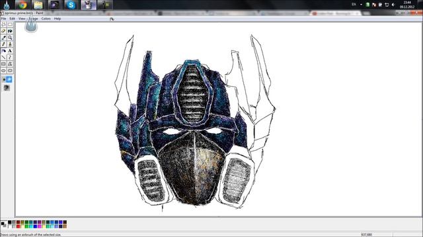Image resolution: width=423 pixels, height=237 pixels.
Task: Choose the Text tool
Action: tap(10, 51)
